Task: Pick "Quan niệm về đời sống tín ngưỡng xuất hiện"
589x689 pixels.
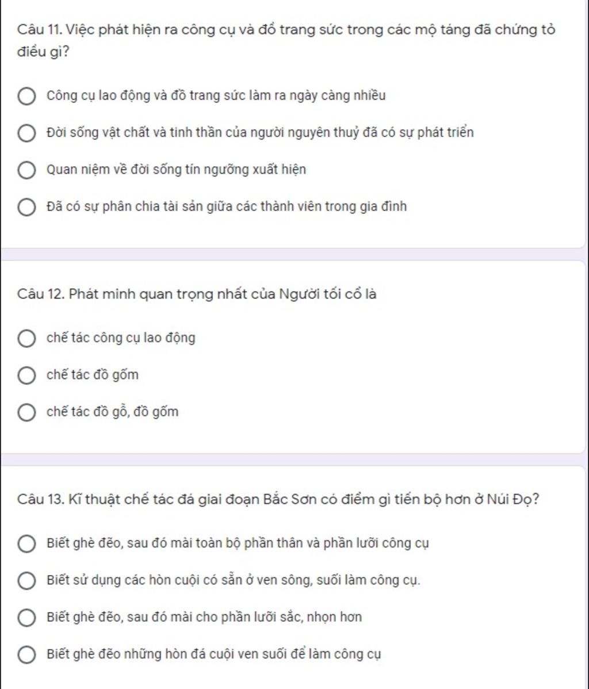Action: (x=26, y=170)
